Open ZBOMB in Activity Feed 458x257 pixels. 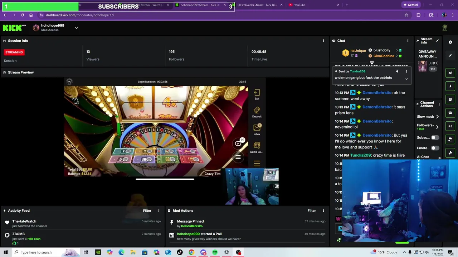pos(19,234)
